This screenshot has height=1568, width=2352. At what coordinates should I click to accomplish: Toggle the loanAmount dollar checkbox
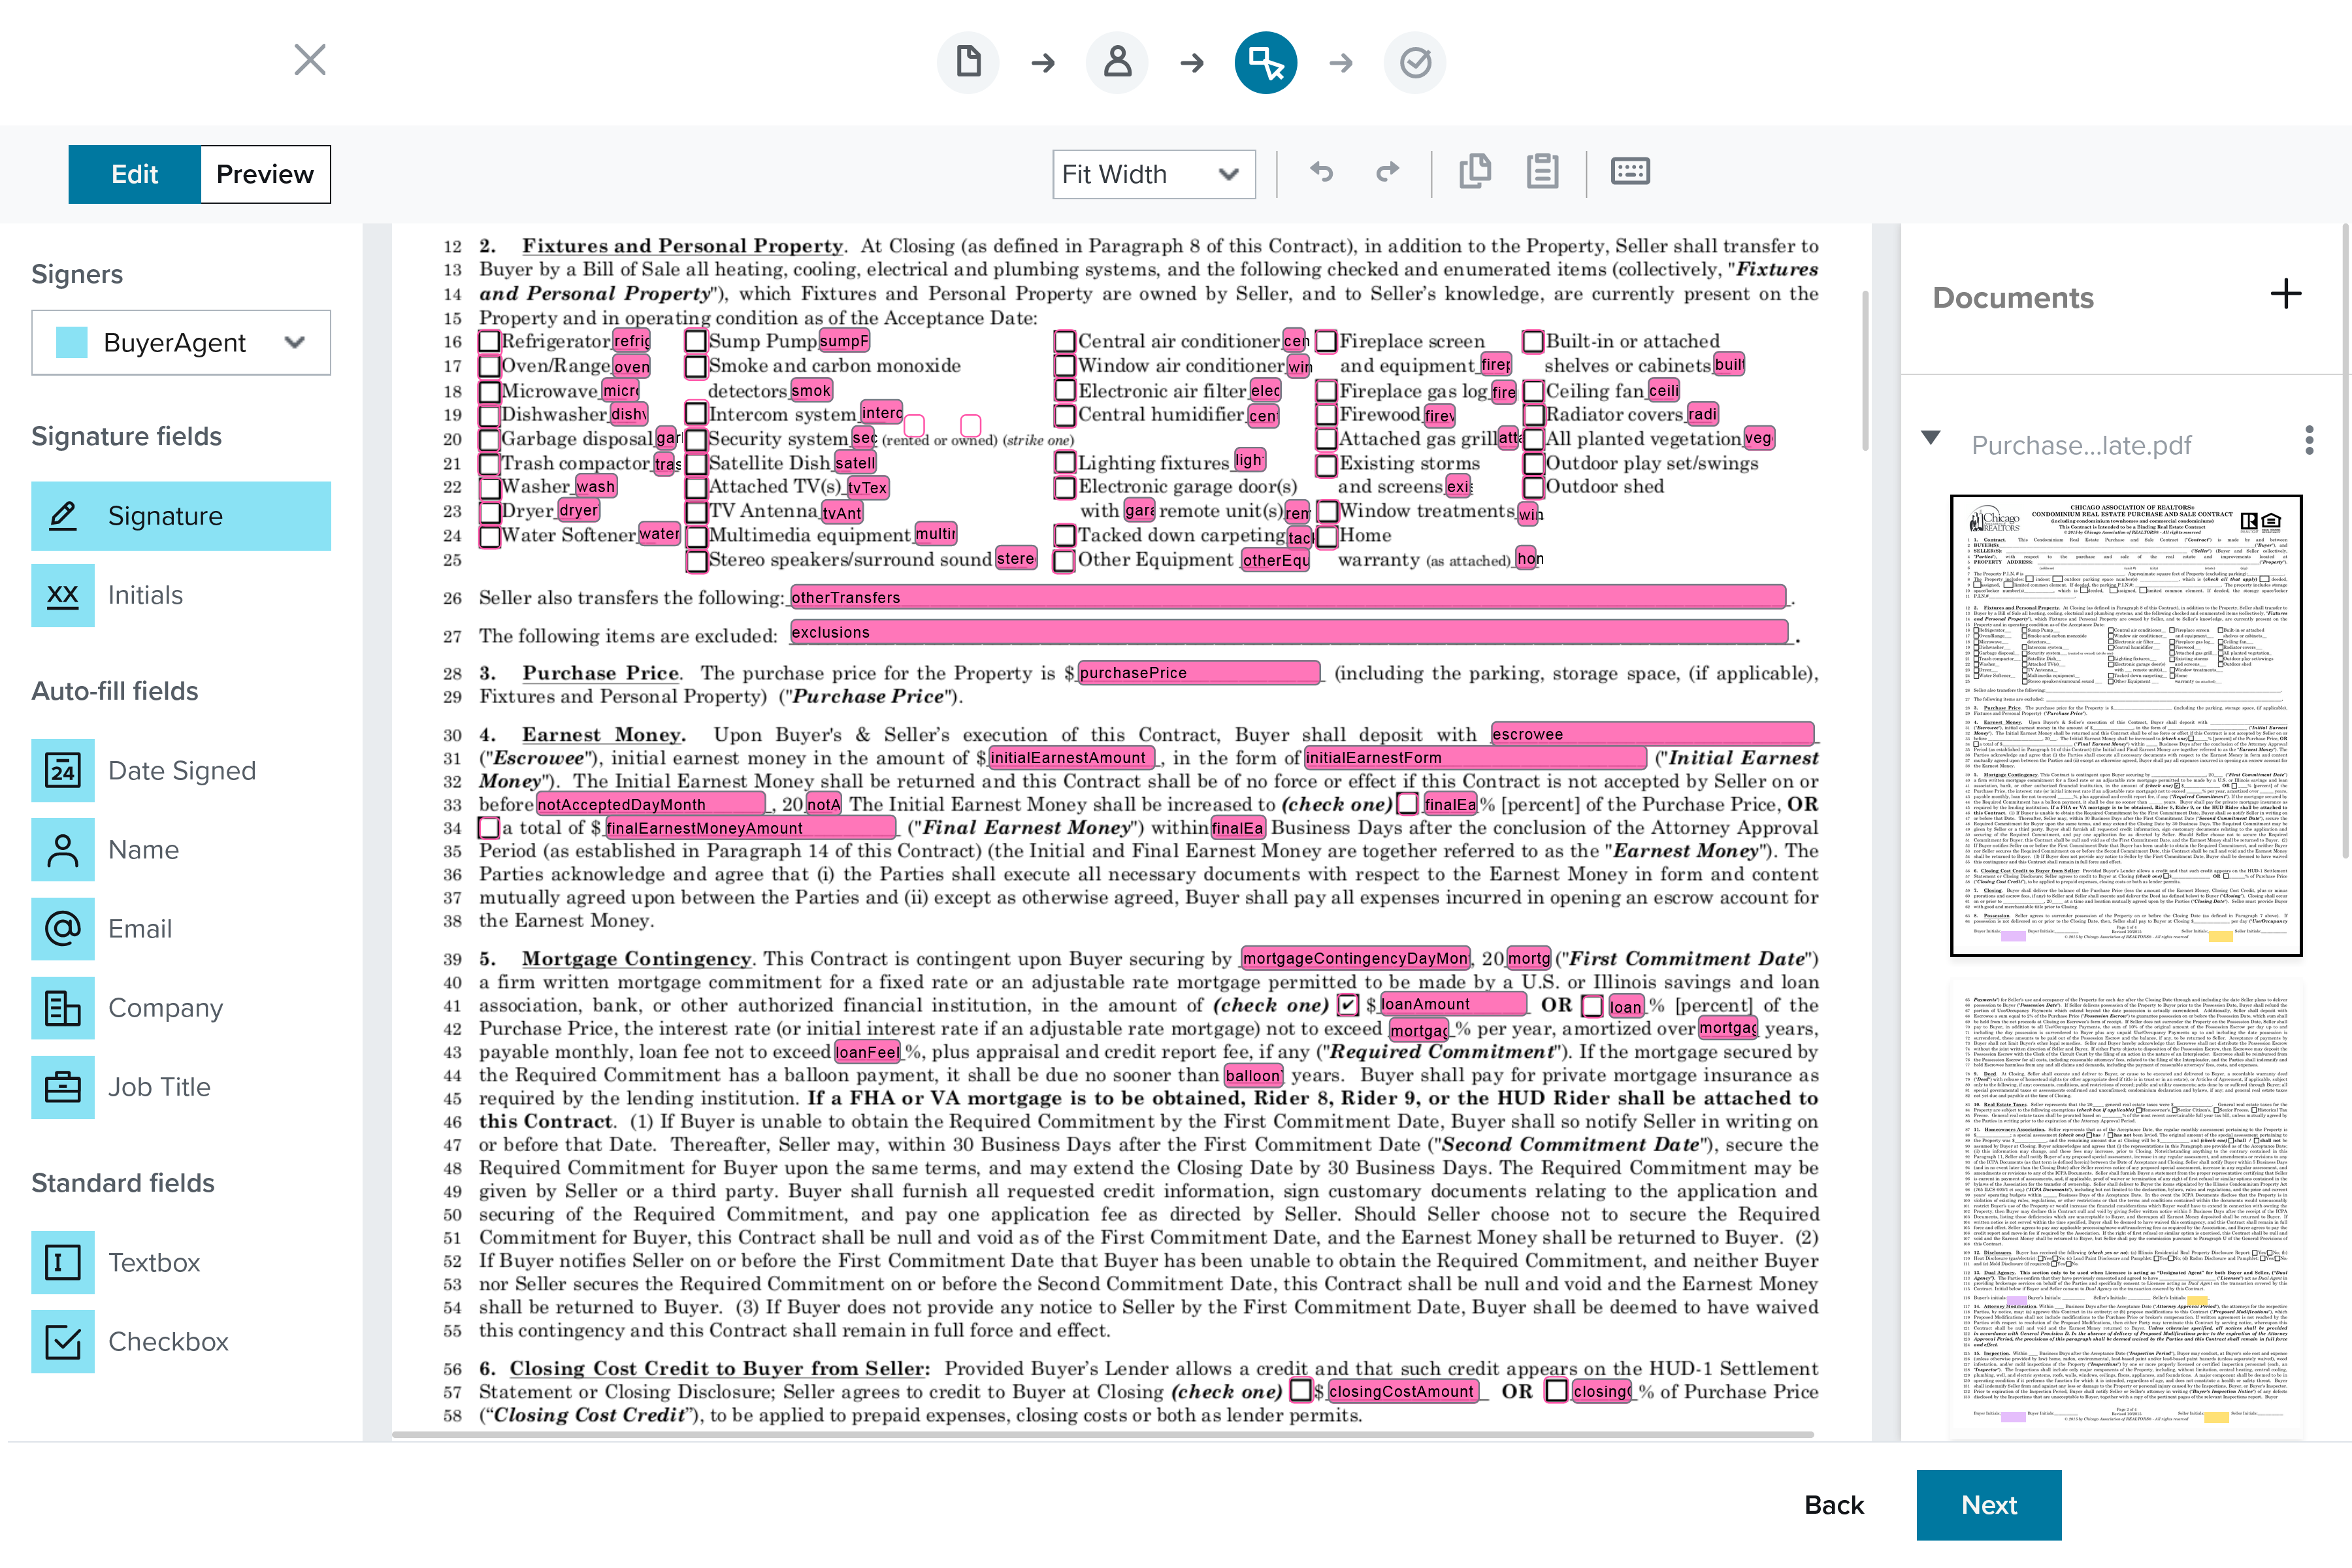1348,1005
